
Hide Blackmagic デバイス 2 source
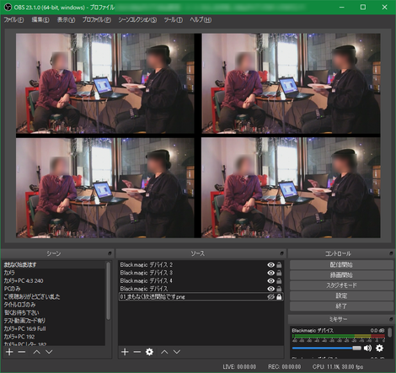[x=270, y=264]
